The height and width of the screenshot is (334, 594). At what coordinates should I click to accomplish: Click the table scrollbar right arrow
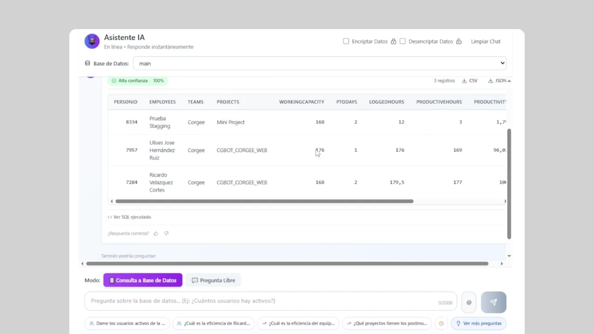505,201
